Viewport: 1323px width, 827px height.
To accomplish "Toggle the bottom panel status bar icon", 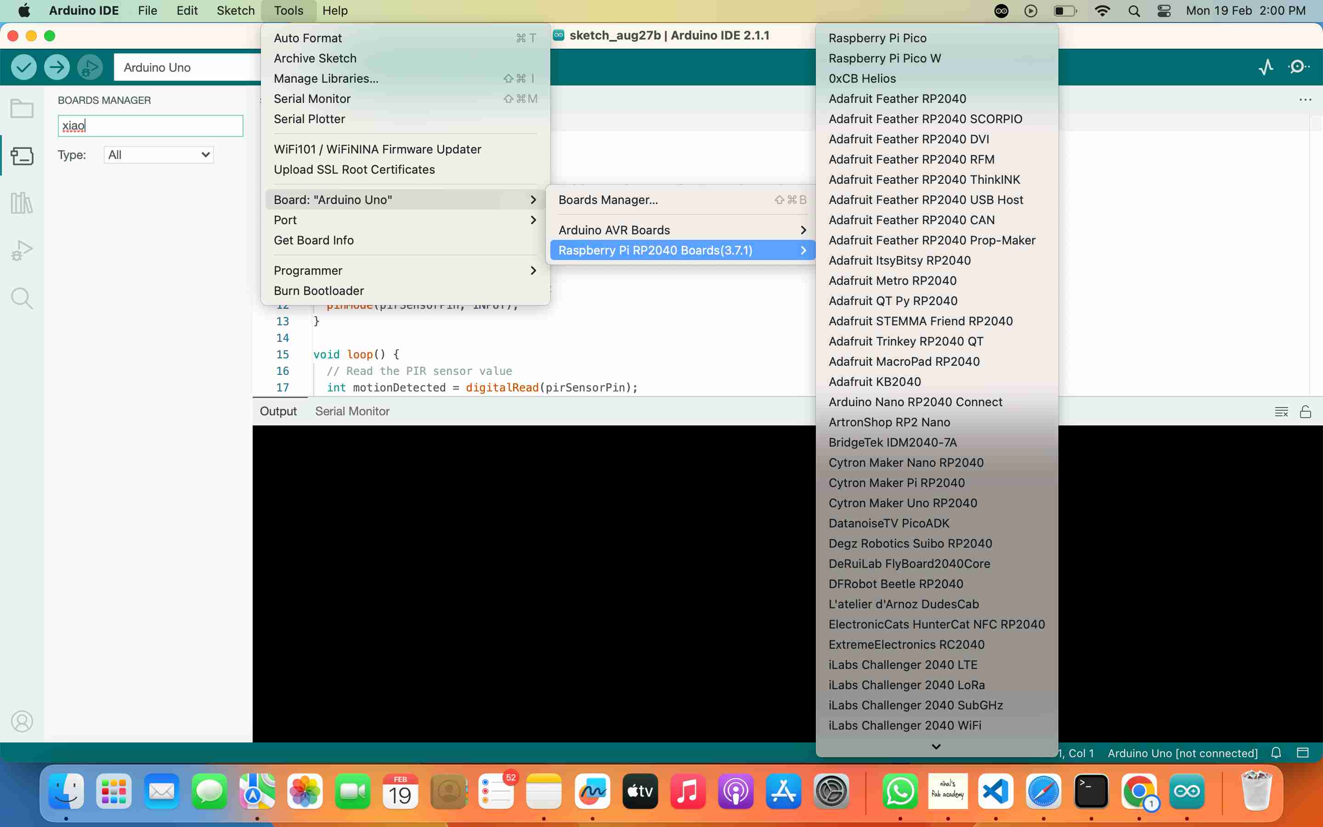I will point(1303,753).
